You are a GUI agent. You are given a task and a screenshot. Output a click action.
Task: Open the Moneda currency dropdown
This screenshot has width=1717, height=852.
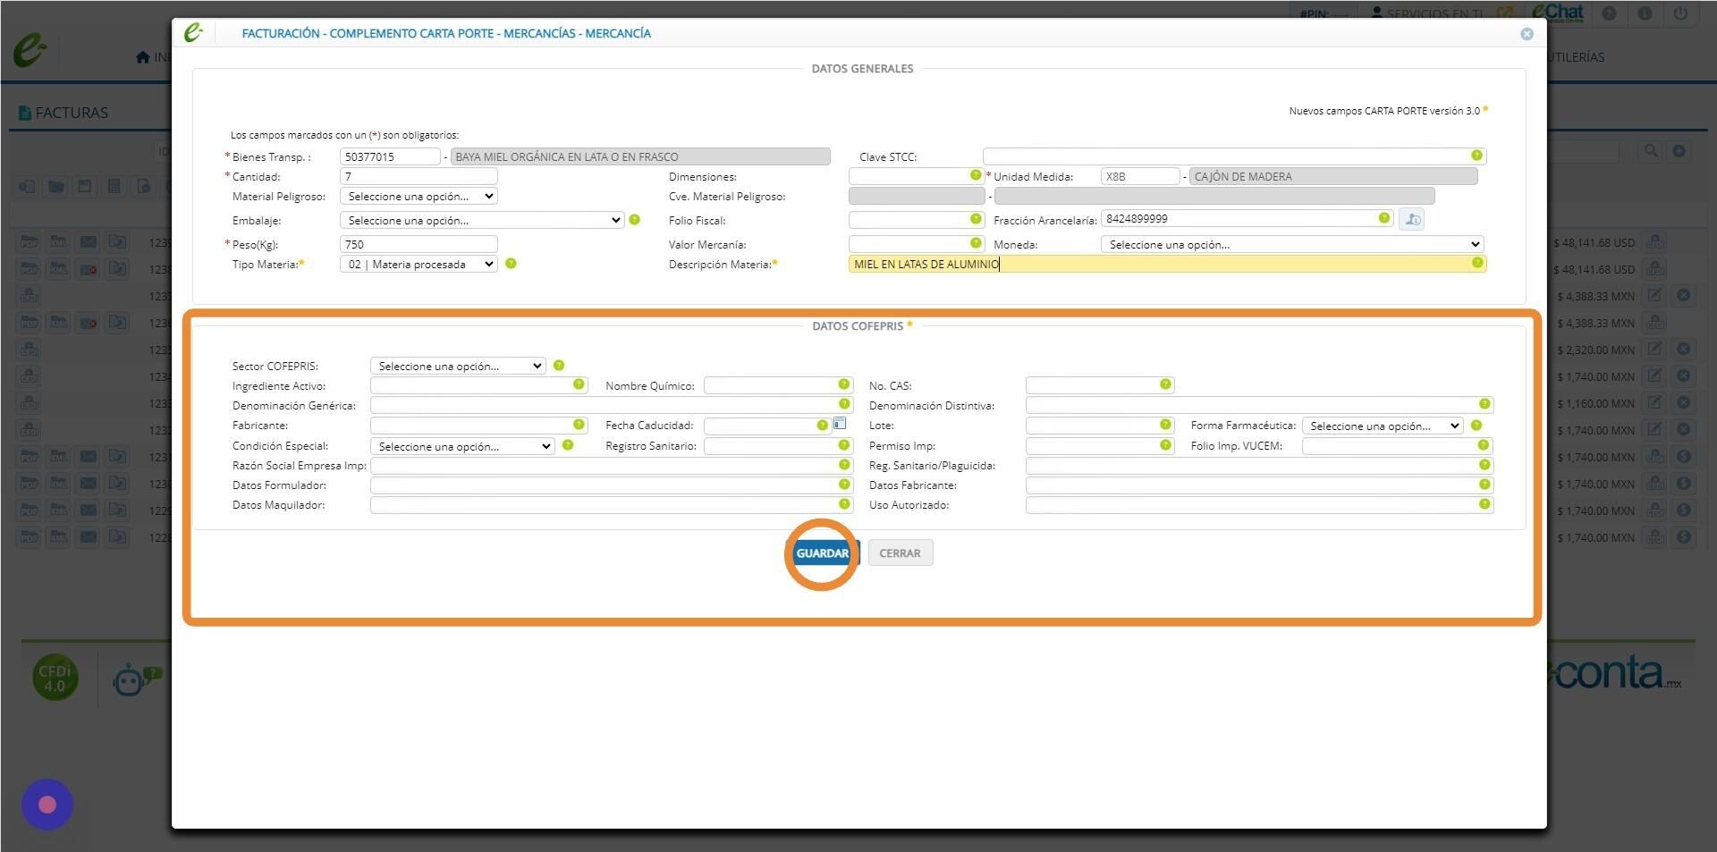tap(1292, 245)
